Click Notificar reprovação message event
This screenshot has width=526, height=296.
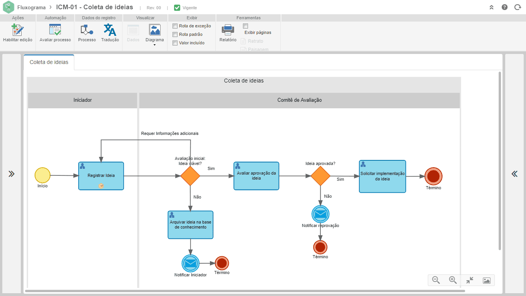click(320, 214)
